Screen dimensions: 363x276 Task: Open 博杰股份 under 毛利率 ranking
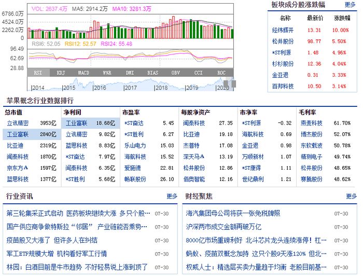(311, 134)
